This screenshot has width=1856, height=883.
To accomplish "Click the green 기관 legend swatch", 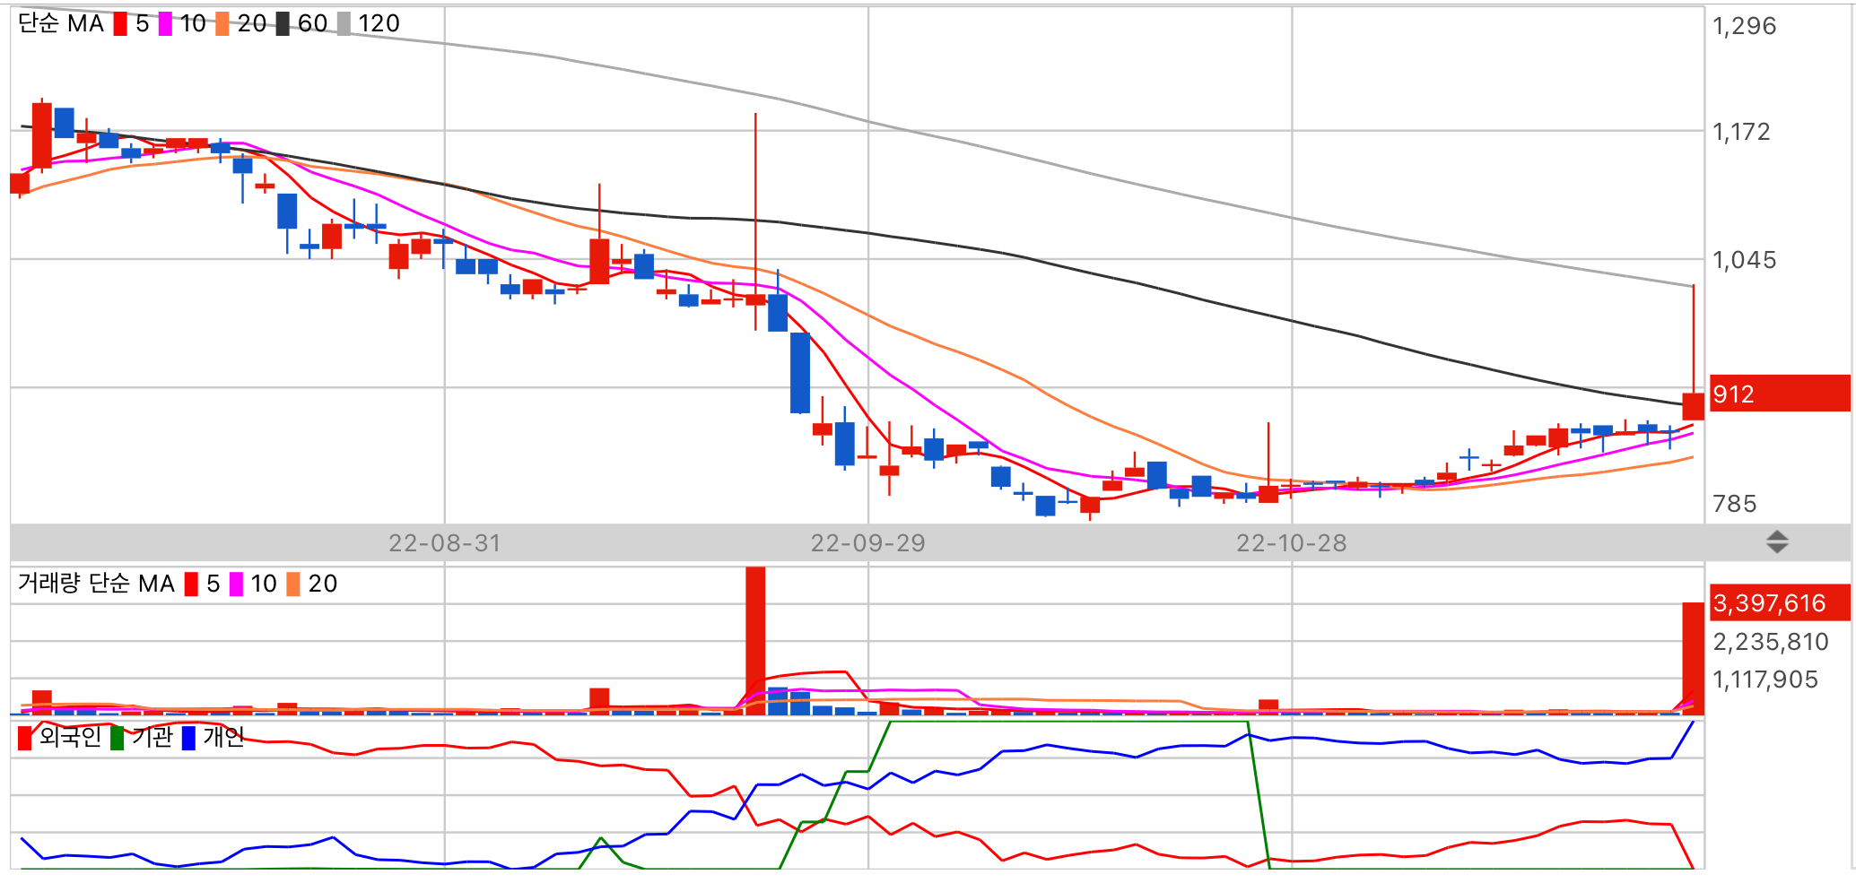I will coord(118,738).
